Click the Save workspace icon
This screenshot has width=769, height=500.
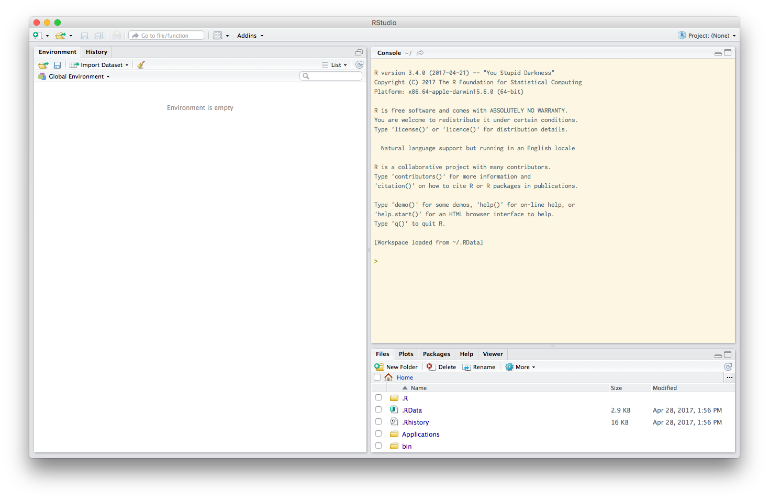tap(57, 65)
